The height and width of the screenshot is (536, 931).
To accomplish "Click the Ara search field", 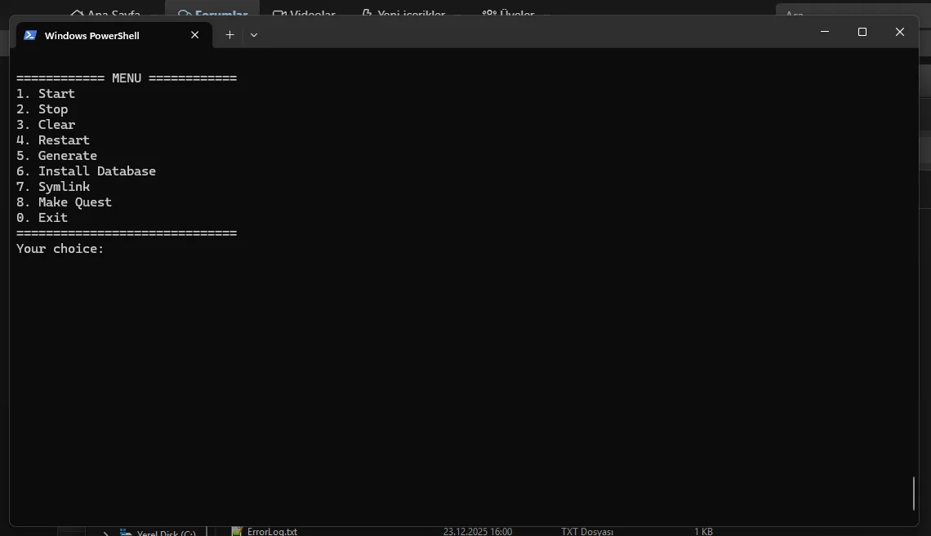I will tap(849, 14).
